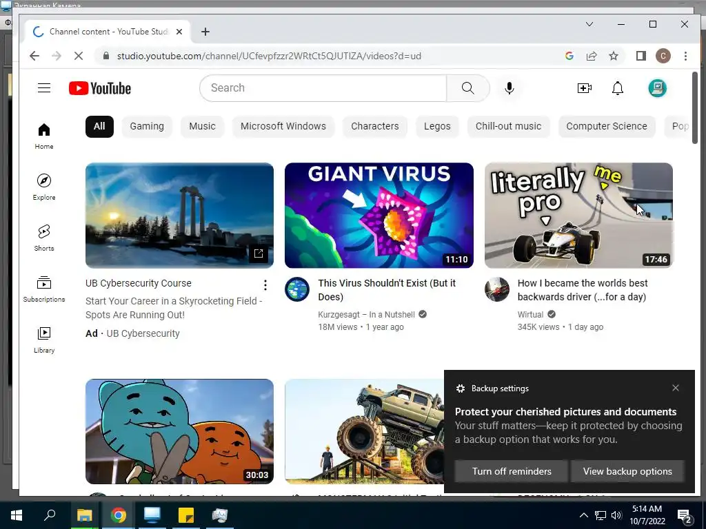This screenshot has width=706, height=529.
Task: Open This Virus Shouldn't Exist video title
Action: [x=387, y=290]
